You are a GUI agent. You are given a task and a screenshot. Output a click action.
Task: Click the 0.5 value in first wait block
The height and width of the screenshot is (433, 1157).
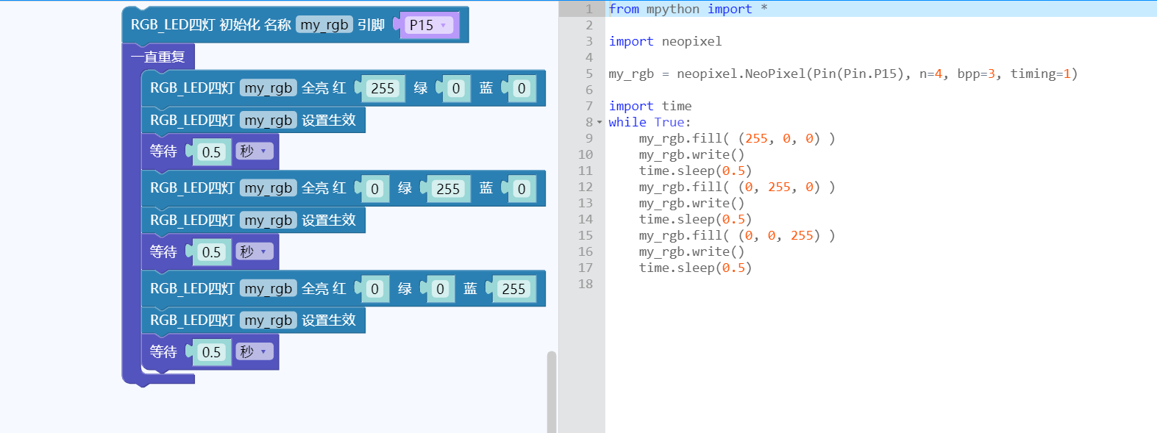(211, 152)
